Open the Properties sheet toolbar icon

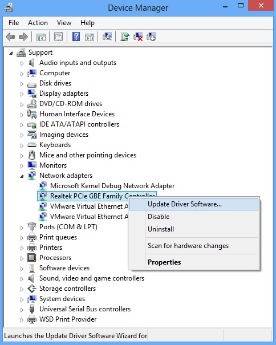click(59, 36)
